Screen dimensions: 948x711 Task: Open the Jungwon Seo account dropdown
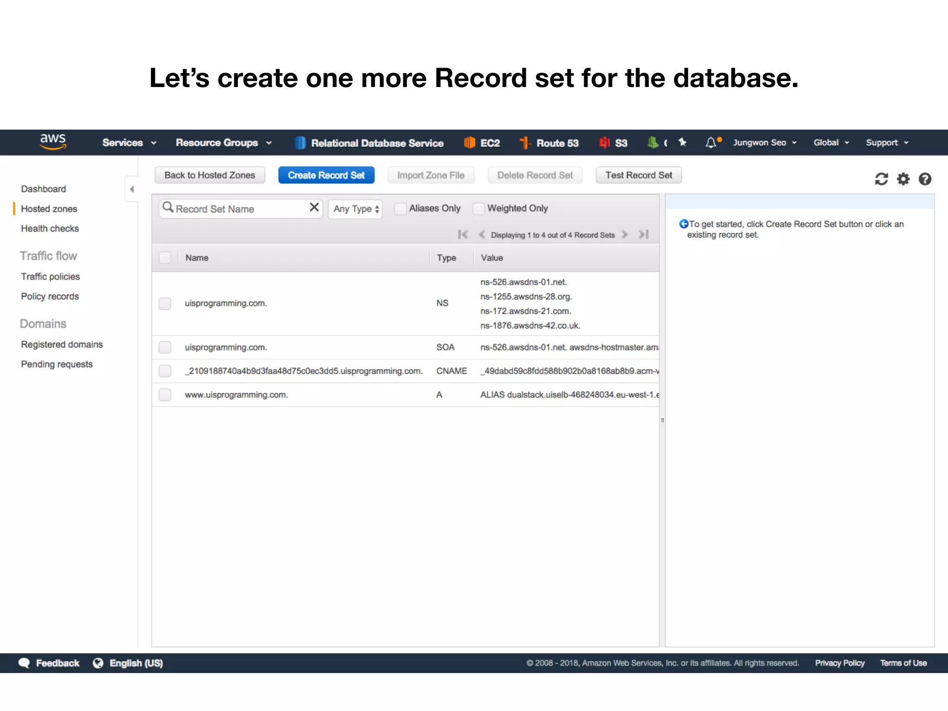click(x=765, y=143)
